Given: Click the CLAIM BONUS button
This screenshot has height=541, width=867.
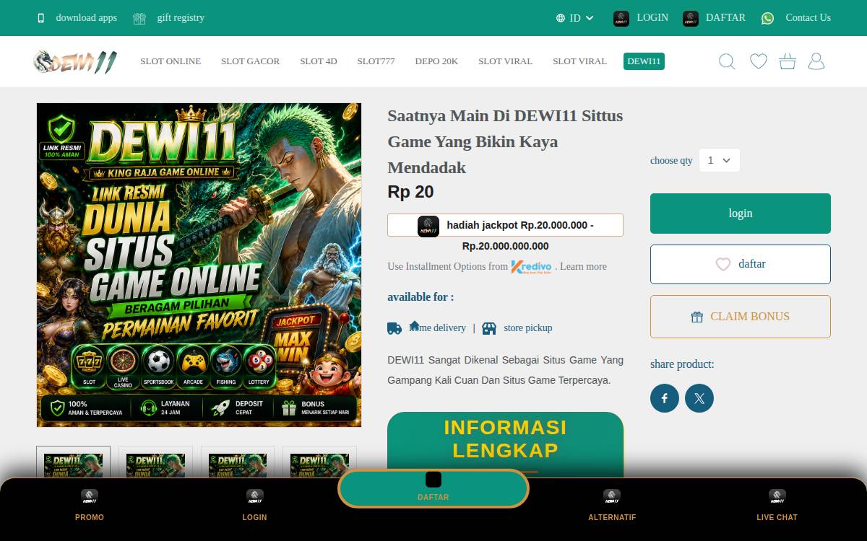Looking at the screenshot, I should 741,317.
